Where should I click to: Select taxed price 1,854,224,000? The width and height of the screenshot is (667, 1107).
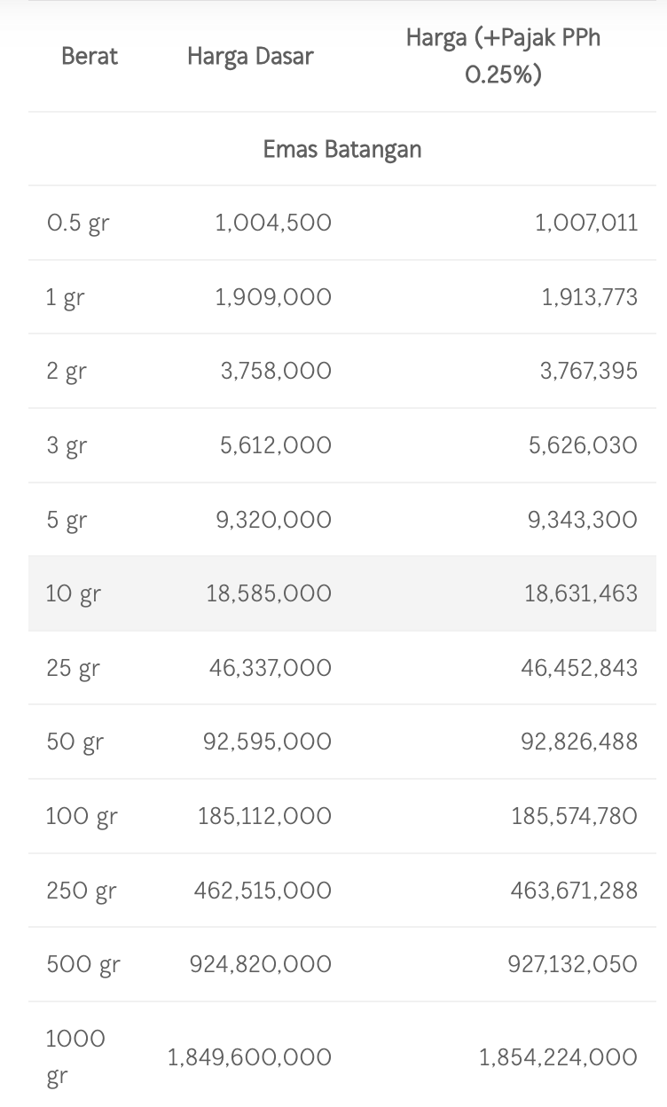point(558,1057)
